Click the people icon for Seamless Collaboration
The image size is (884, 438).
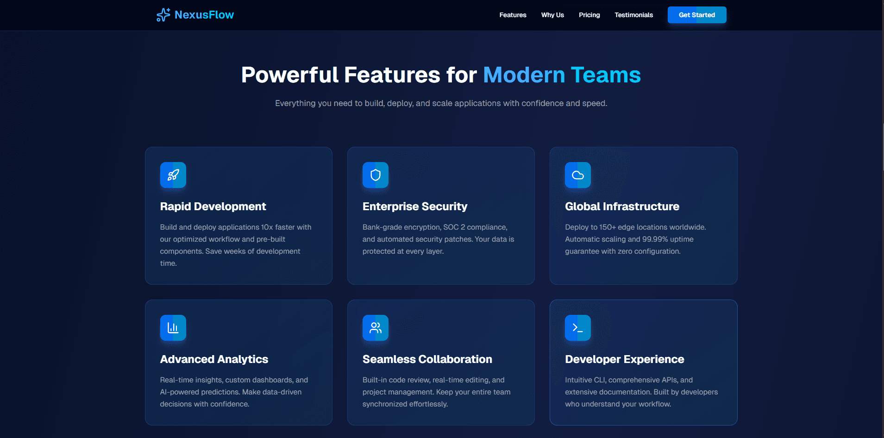pyautogui.click(x=375, y=328)
